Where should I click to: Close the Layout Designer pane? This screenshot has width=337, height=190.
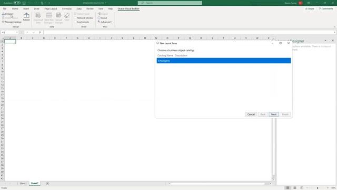(x=333, y=41)
